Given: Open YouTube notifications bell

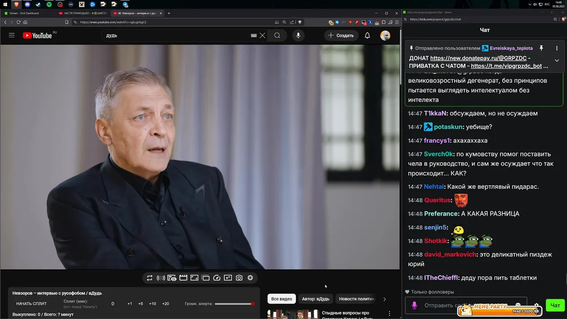Looking at the screenshot, I should coord(367,35).
